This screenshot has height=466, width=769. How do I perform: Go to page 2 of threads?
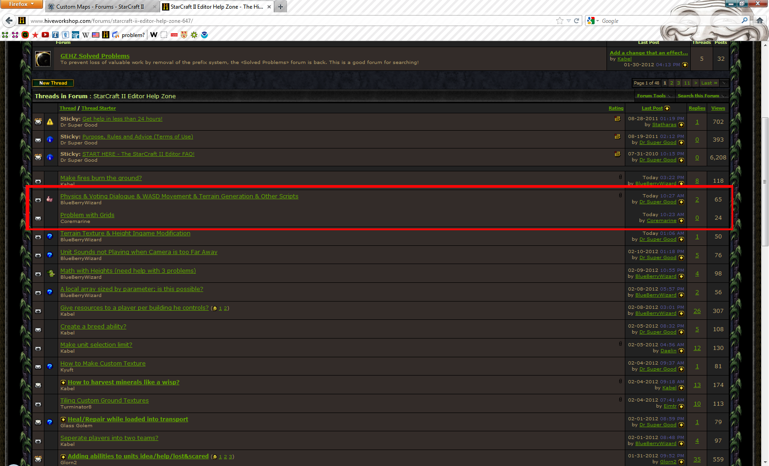(x=672, y=83)
